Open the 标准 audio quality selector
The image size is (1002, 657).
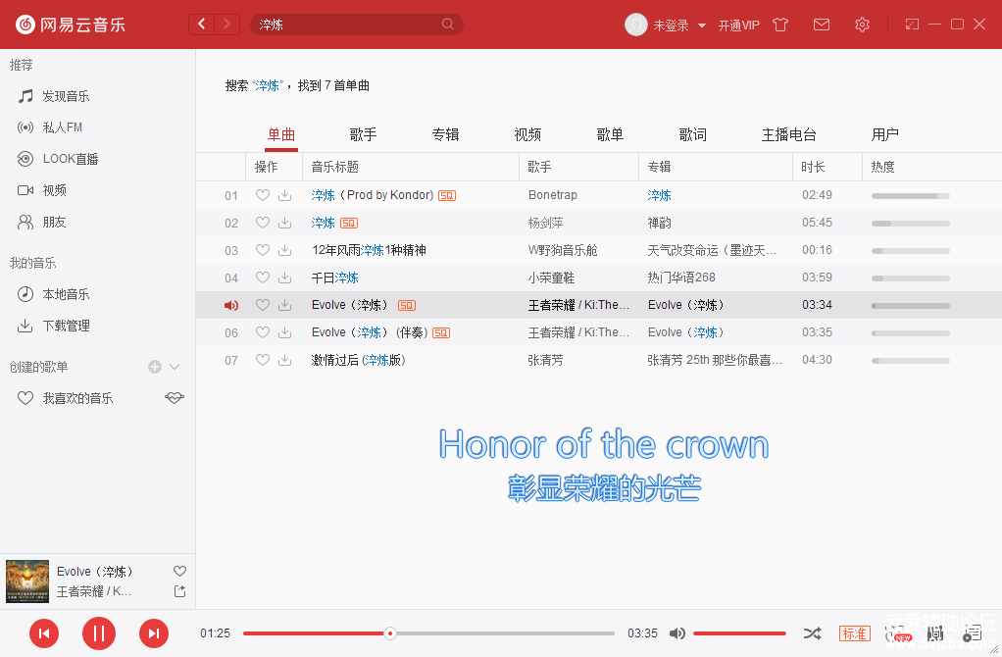point(854,633)
